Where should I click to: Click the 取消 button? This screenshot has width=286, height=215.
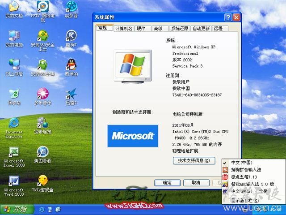coord(196,183)
